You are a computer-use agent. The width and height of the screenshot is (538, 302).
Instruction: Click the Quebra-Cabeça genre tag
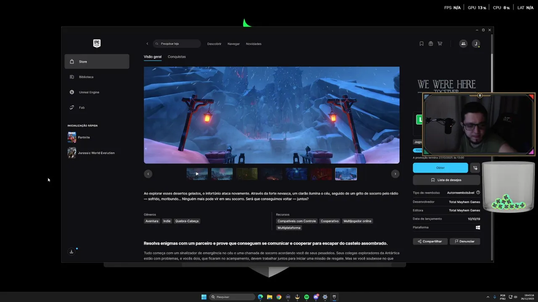coord(187,221)
